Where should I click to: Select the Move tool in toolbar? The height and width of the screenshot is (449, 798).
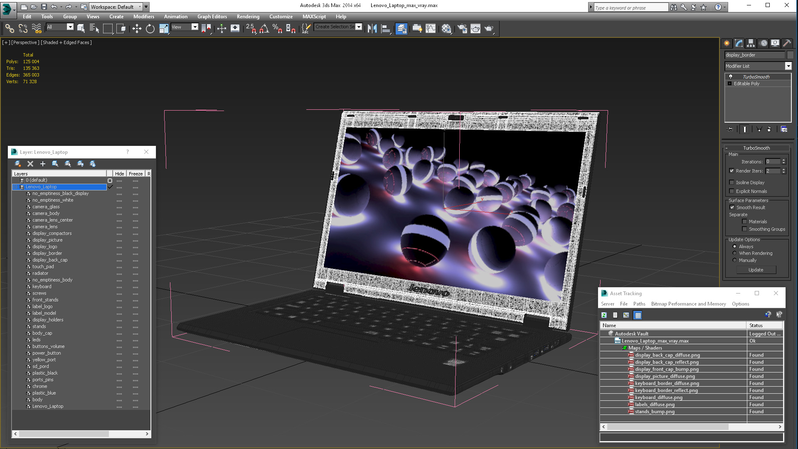tap(137, 28)
